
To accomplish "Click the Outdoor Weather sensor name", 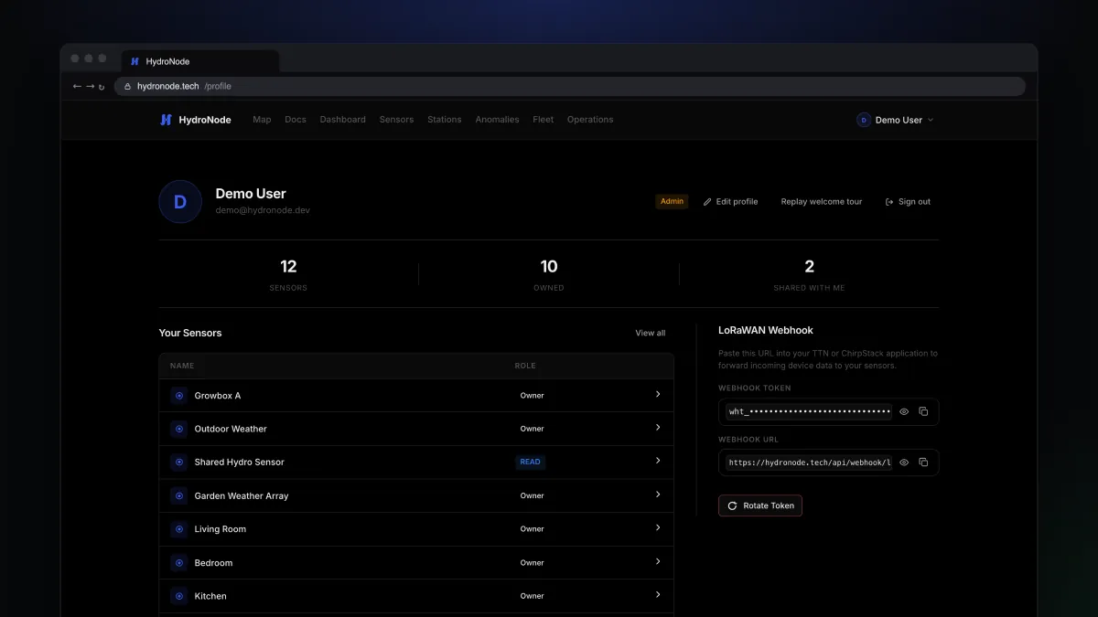I will [x=231, y=429].
